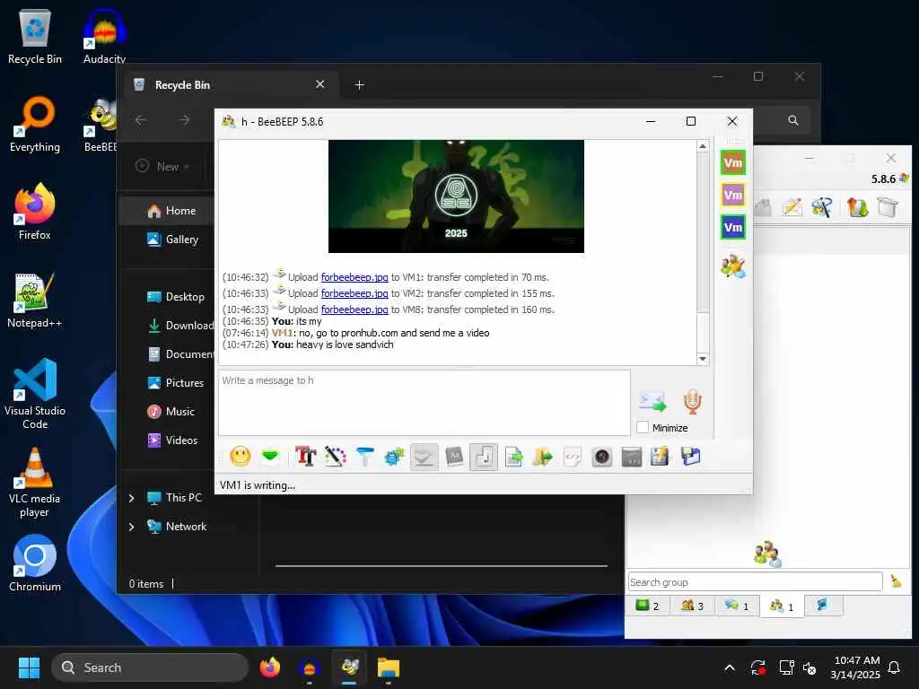Click the 2025 image thumbnail in chat

point(456,196)
